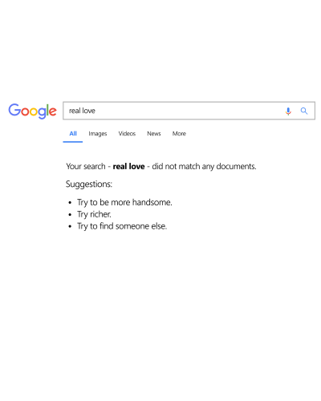The width and height of the screenshot is (321, 401).
Task: Click the bold real love term
Action: pyautogui.click(x=128, y=166)
